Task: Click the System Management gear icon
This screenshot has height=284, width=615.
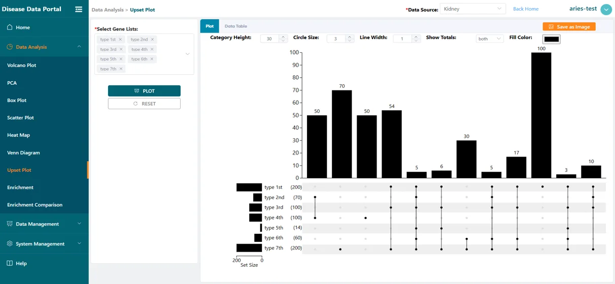Action: 10,244
